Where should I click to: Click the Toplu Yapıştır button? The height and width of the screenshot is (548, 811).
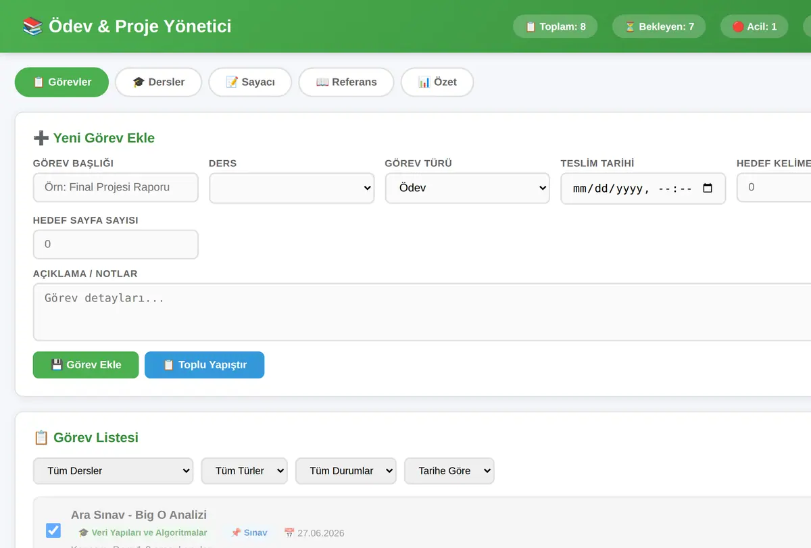[x=205, y=365]
